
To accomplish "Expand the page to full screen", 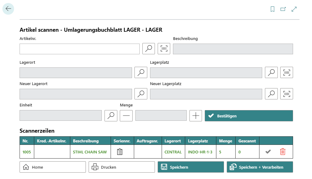I will coord(294,9).
